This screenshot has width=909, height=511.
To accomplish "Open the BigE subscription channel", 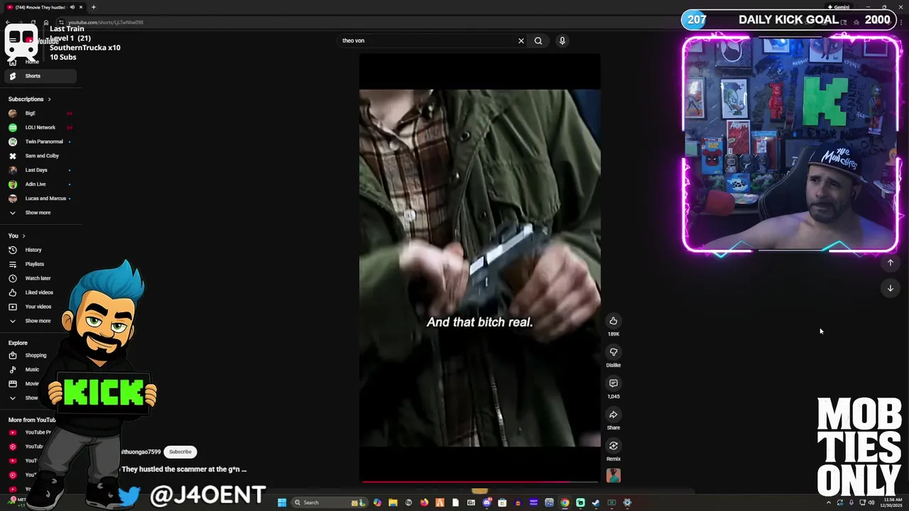I will [x=39, y=114].
